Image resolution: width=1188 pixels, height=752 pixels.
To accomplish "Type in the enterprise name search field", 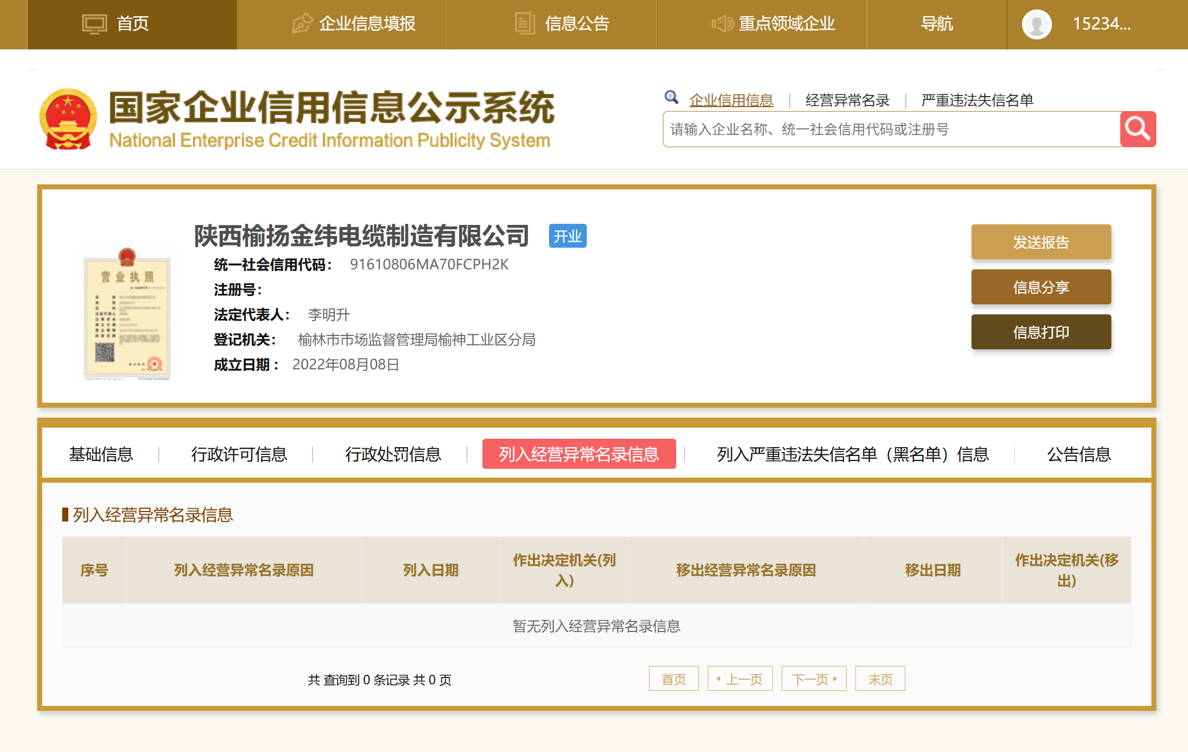I will point(891,129).
